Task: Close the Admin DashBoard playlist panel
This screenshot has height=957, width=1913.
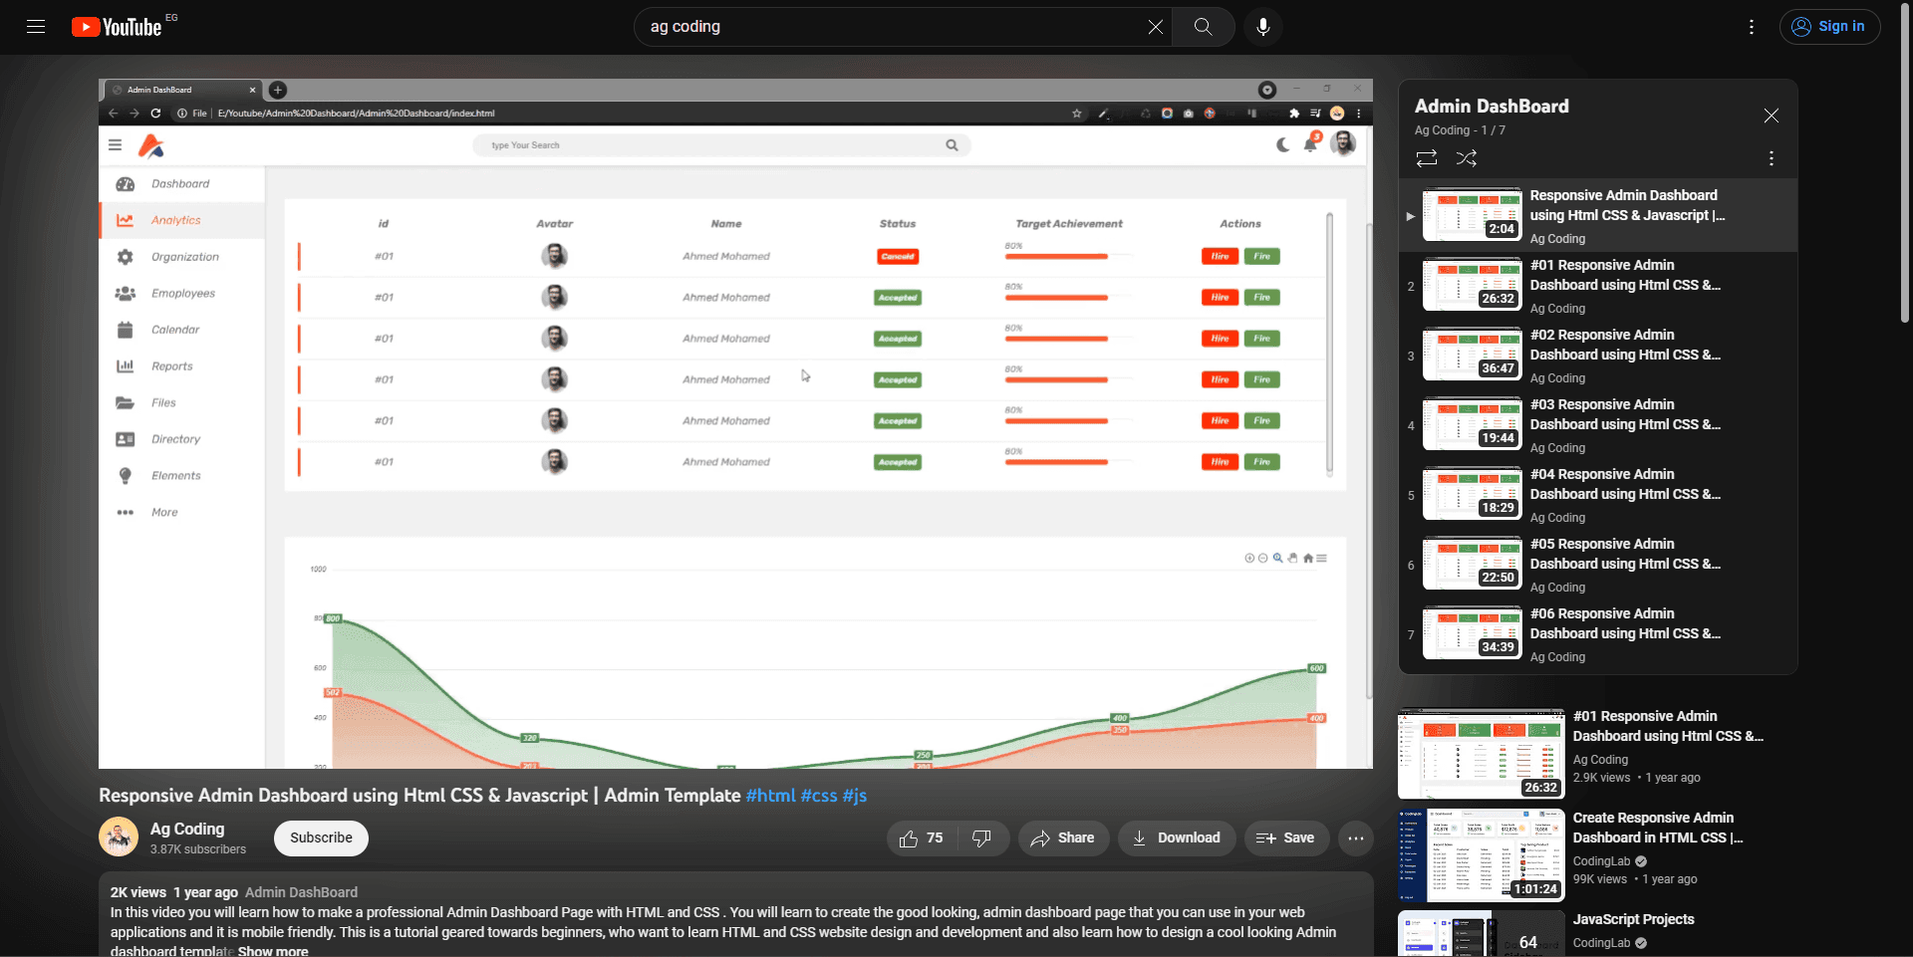Action: pyautogui.click(x=1771, y=116)
